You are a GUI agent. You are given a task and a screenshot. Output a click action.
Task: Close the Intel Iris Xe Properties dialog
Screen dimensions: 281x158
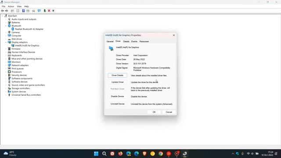pyautogui.click(x=174, y=35)
